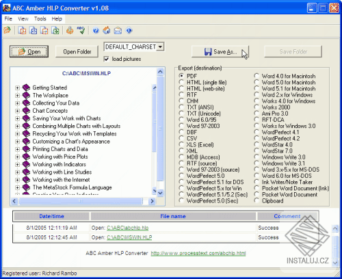Screen dimensions: 342x279
Task: Expand Working with Line Studies node
Action: click(17, 172)
